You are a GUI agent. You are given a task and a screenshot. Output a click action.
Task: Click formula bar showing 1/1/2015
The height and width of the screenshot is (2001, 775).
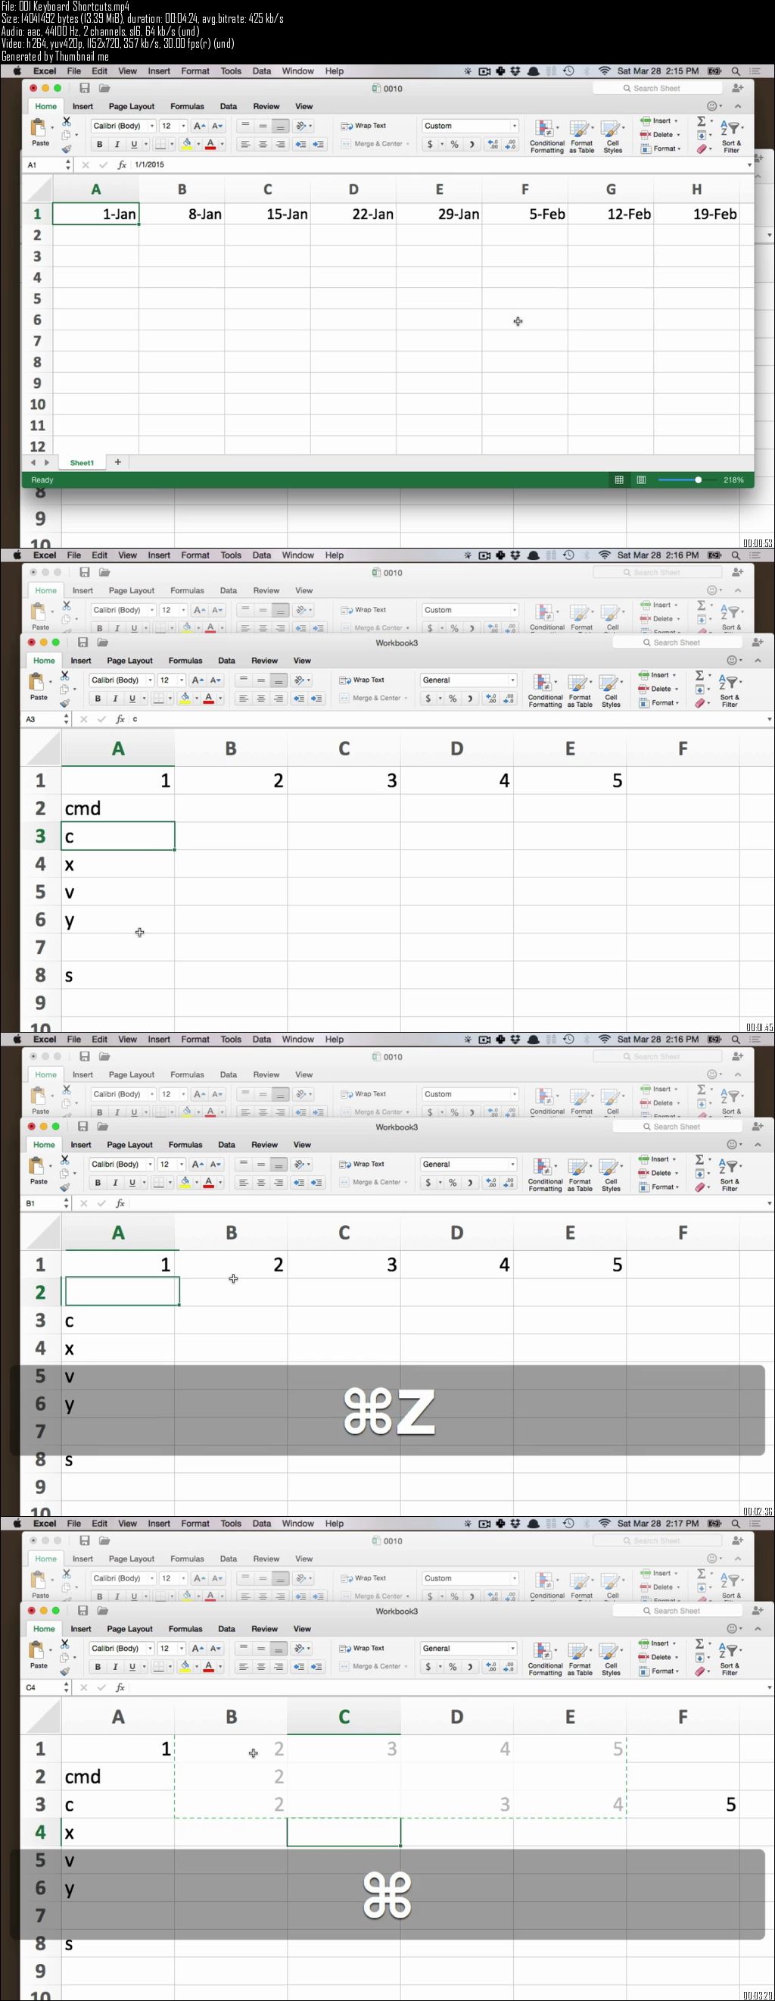[437, 164]
